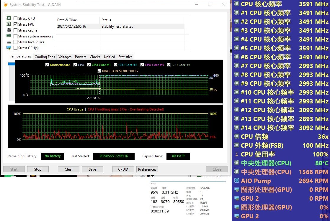This screenshot has width=330, height=221.
Task: Open the Statistics tab
Action: pyautogui.click(x=125, y=57)
